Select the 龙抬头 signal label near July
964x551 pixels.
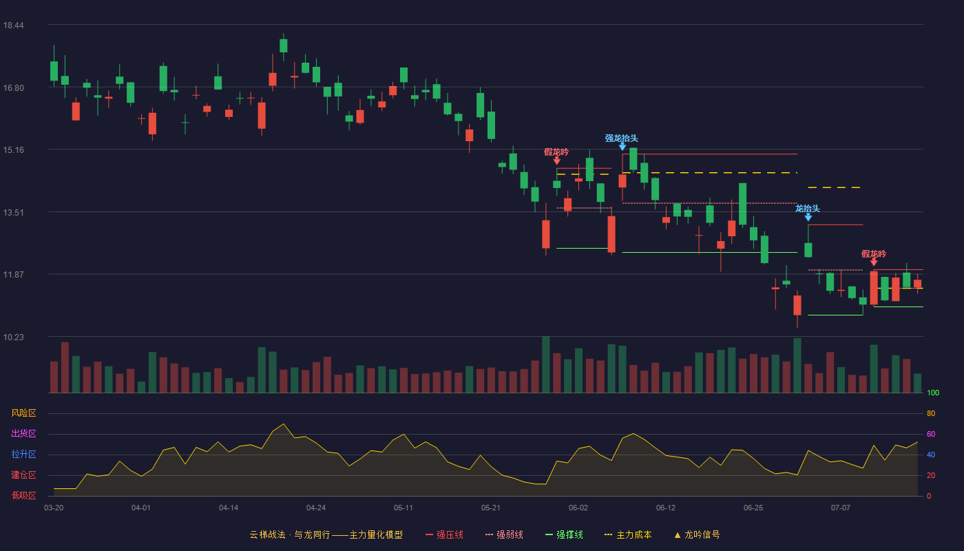[808, 208]
